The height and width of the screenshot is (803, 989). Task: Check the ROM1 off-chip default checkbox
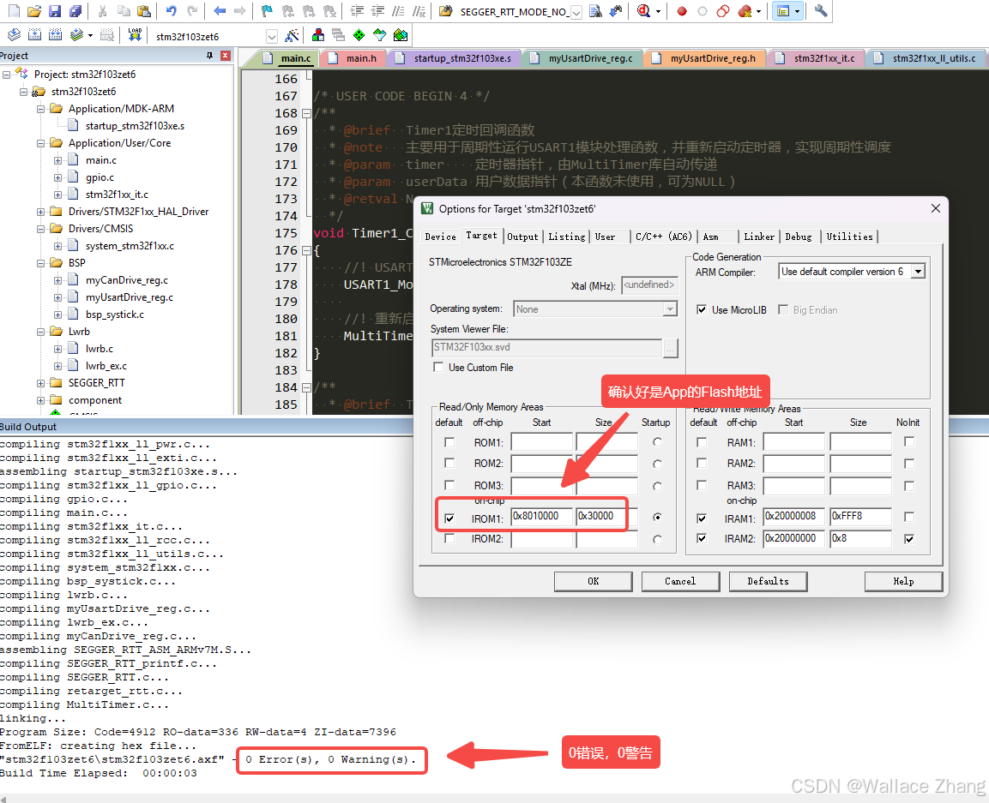tap(449, 442)
